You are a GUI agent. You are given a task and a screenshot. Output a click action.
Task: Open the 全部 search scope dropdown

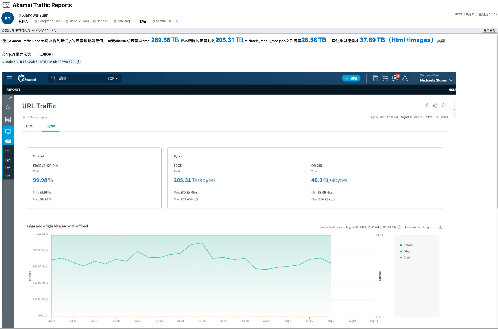(x=112, y=78)
